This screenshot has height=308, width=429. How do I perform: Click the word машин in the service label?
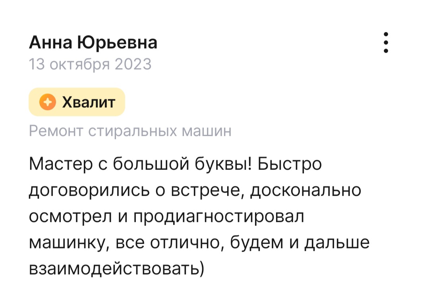(x=207, y=131)
